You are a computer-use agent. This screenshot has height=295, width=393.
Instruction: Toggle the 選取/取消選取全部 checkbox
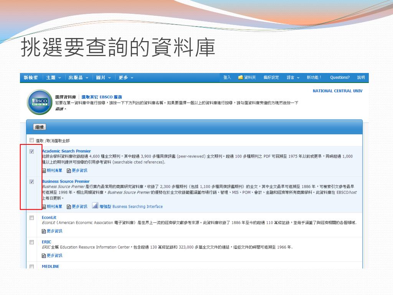(x=31, y=140)
